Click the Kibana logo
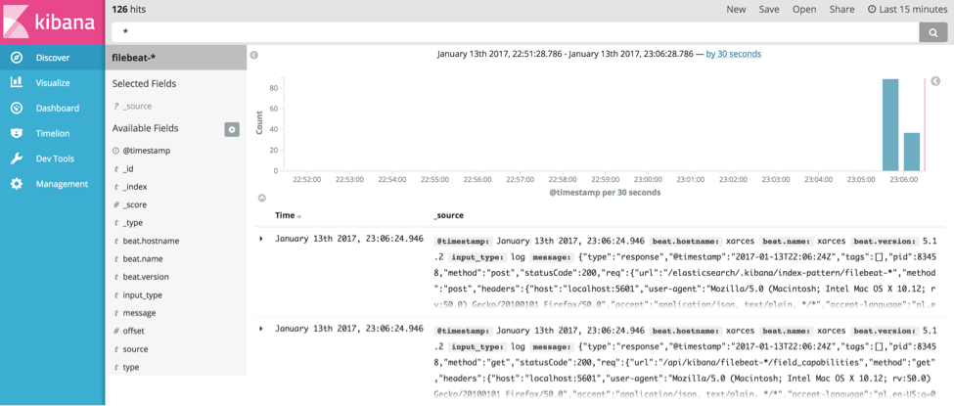The image size is (954, 406). click(52, 23)
